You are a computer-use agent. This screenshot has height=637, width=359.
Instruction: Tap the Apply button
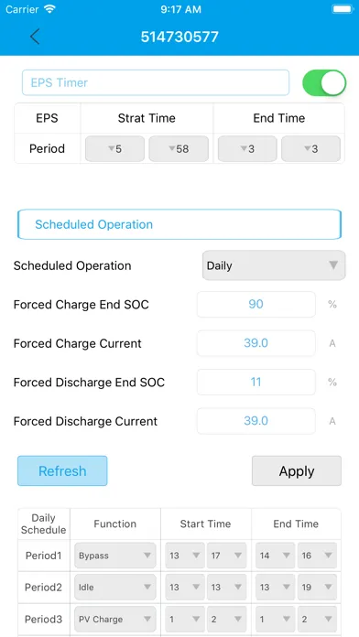pyautogui.click(x=297, y=470)
